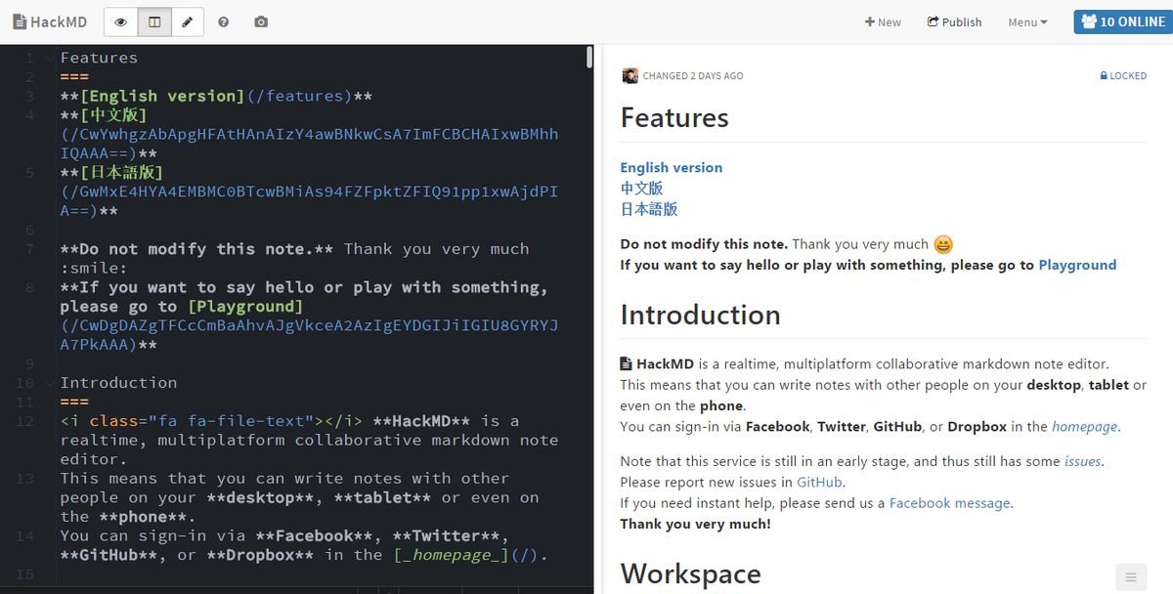Expand the table of contents beside Workspace
The image size is (1173, 594).
(x=1130, y=576)
